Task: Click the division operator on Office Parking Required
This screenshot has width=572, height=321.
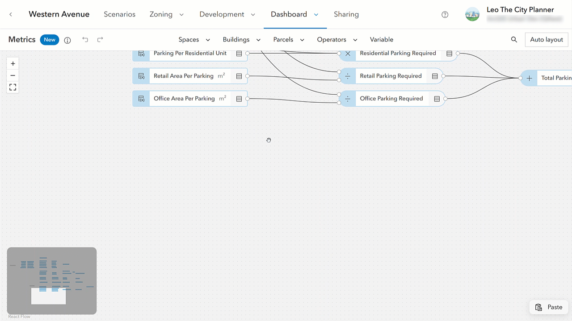Action: pos(348,99)
